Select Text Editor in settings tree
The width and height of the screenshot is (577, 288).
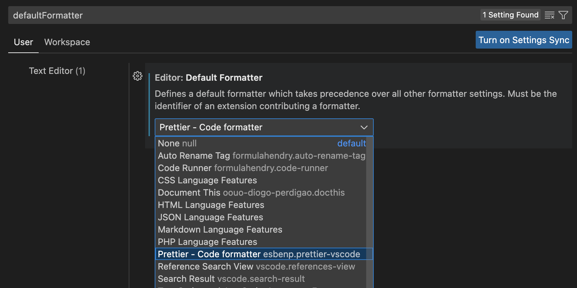point(57,71)
